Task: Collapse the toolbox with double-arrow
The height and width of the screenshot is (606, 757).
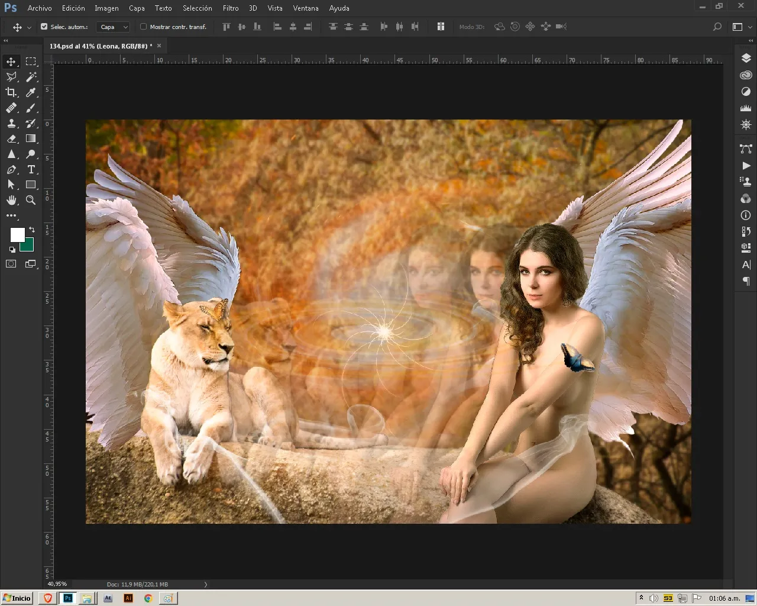Action: pos(6,41)
